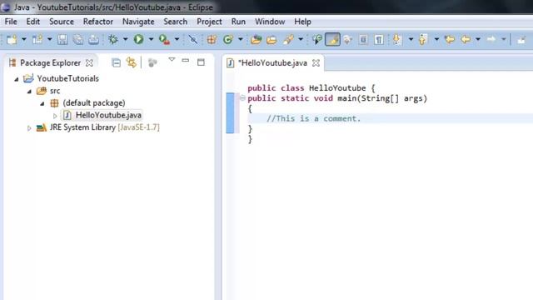533x300 pixels.
Task: Open the New Java Class dropdown arrow
Action: click(241, 40)
